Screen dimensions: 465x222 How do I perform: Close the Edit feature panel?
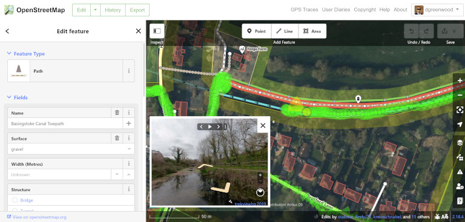(x=138, y=31)
